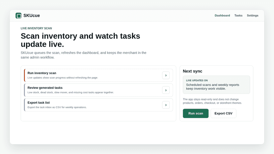Go to the Tasks nav link
Viewport: 274px width, 154px height.
click(x=238, y=16)
